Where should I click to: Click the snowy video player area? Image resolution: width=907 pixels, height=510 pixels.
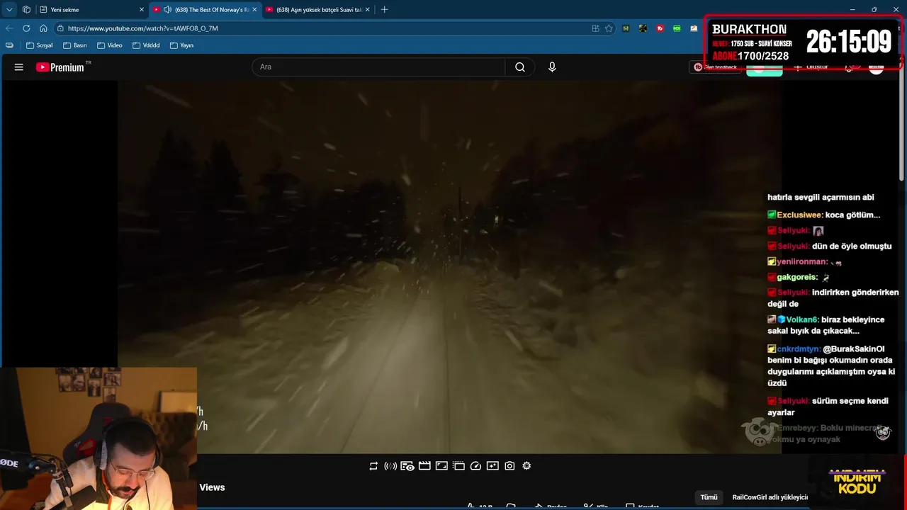pyautogui.click(x=449, y=266)
